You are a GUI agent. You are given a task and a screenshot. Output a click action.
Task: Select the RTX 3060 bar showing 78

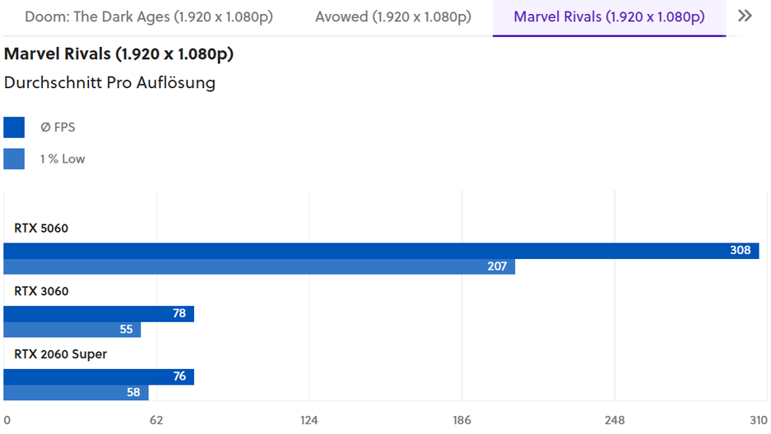tap(99, 313)
